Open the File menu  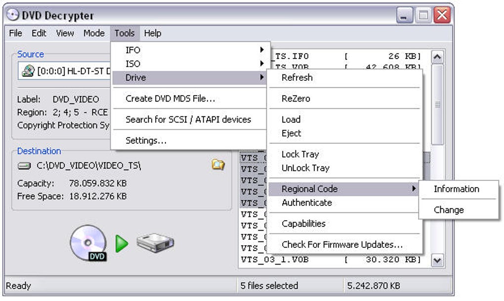coord(15,33)
